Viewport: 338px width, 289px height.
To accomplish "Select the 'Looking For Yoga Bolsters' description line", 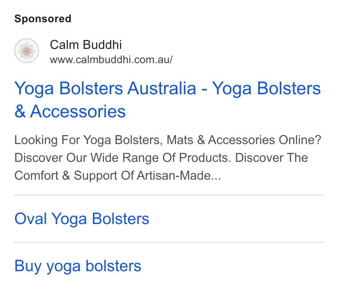I will (x=168, y=140).
